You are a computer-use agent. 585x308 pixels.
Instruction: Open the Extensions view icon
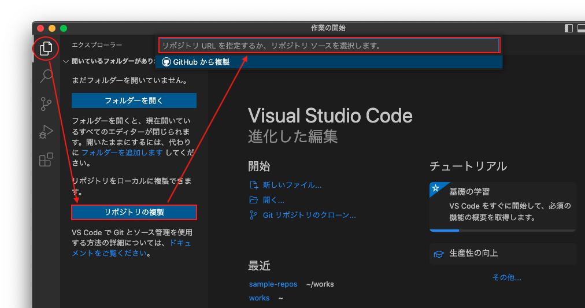[46, 159]
